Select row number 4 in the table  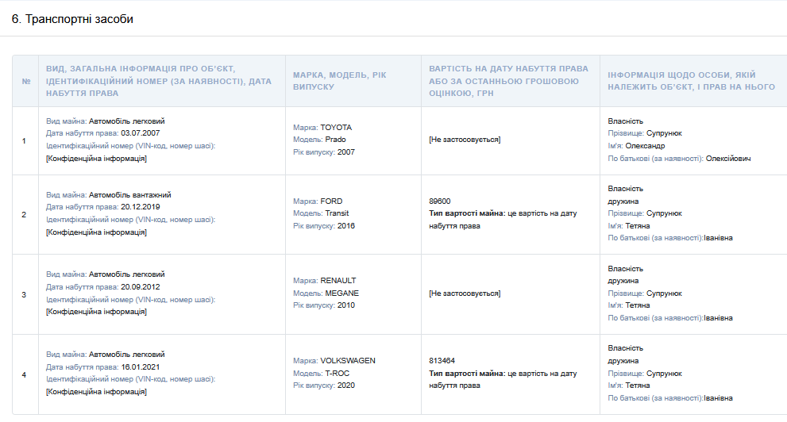tap(24, 374)
